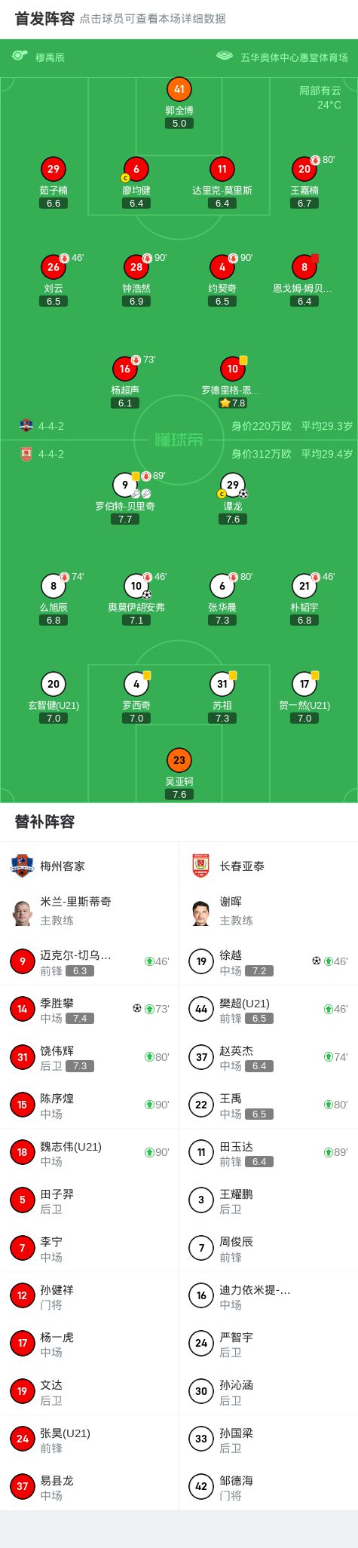Select substitute 徐越 row
Screen dimensions: 358x1548
coord(268,961)
